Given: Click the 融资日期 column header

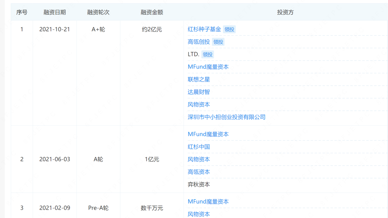Looking at the screenshot, I should (55, 12).
